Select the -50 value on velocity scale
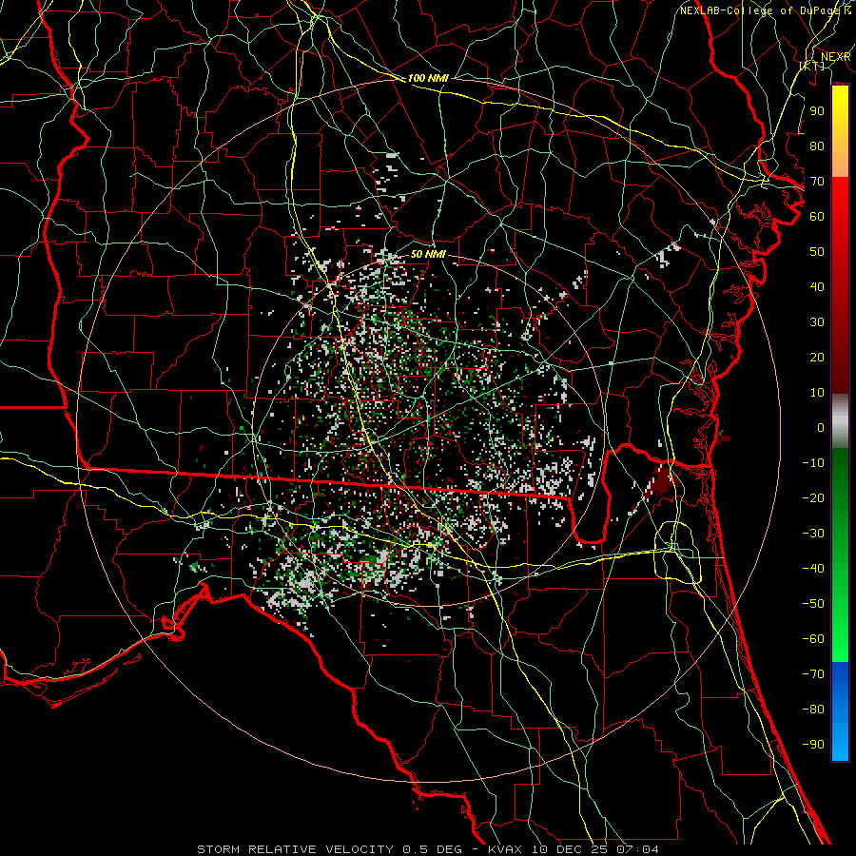Image resolution: width=856 pixels, height=856 pixels. click(813, 604)
